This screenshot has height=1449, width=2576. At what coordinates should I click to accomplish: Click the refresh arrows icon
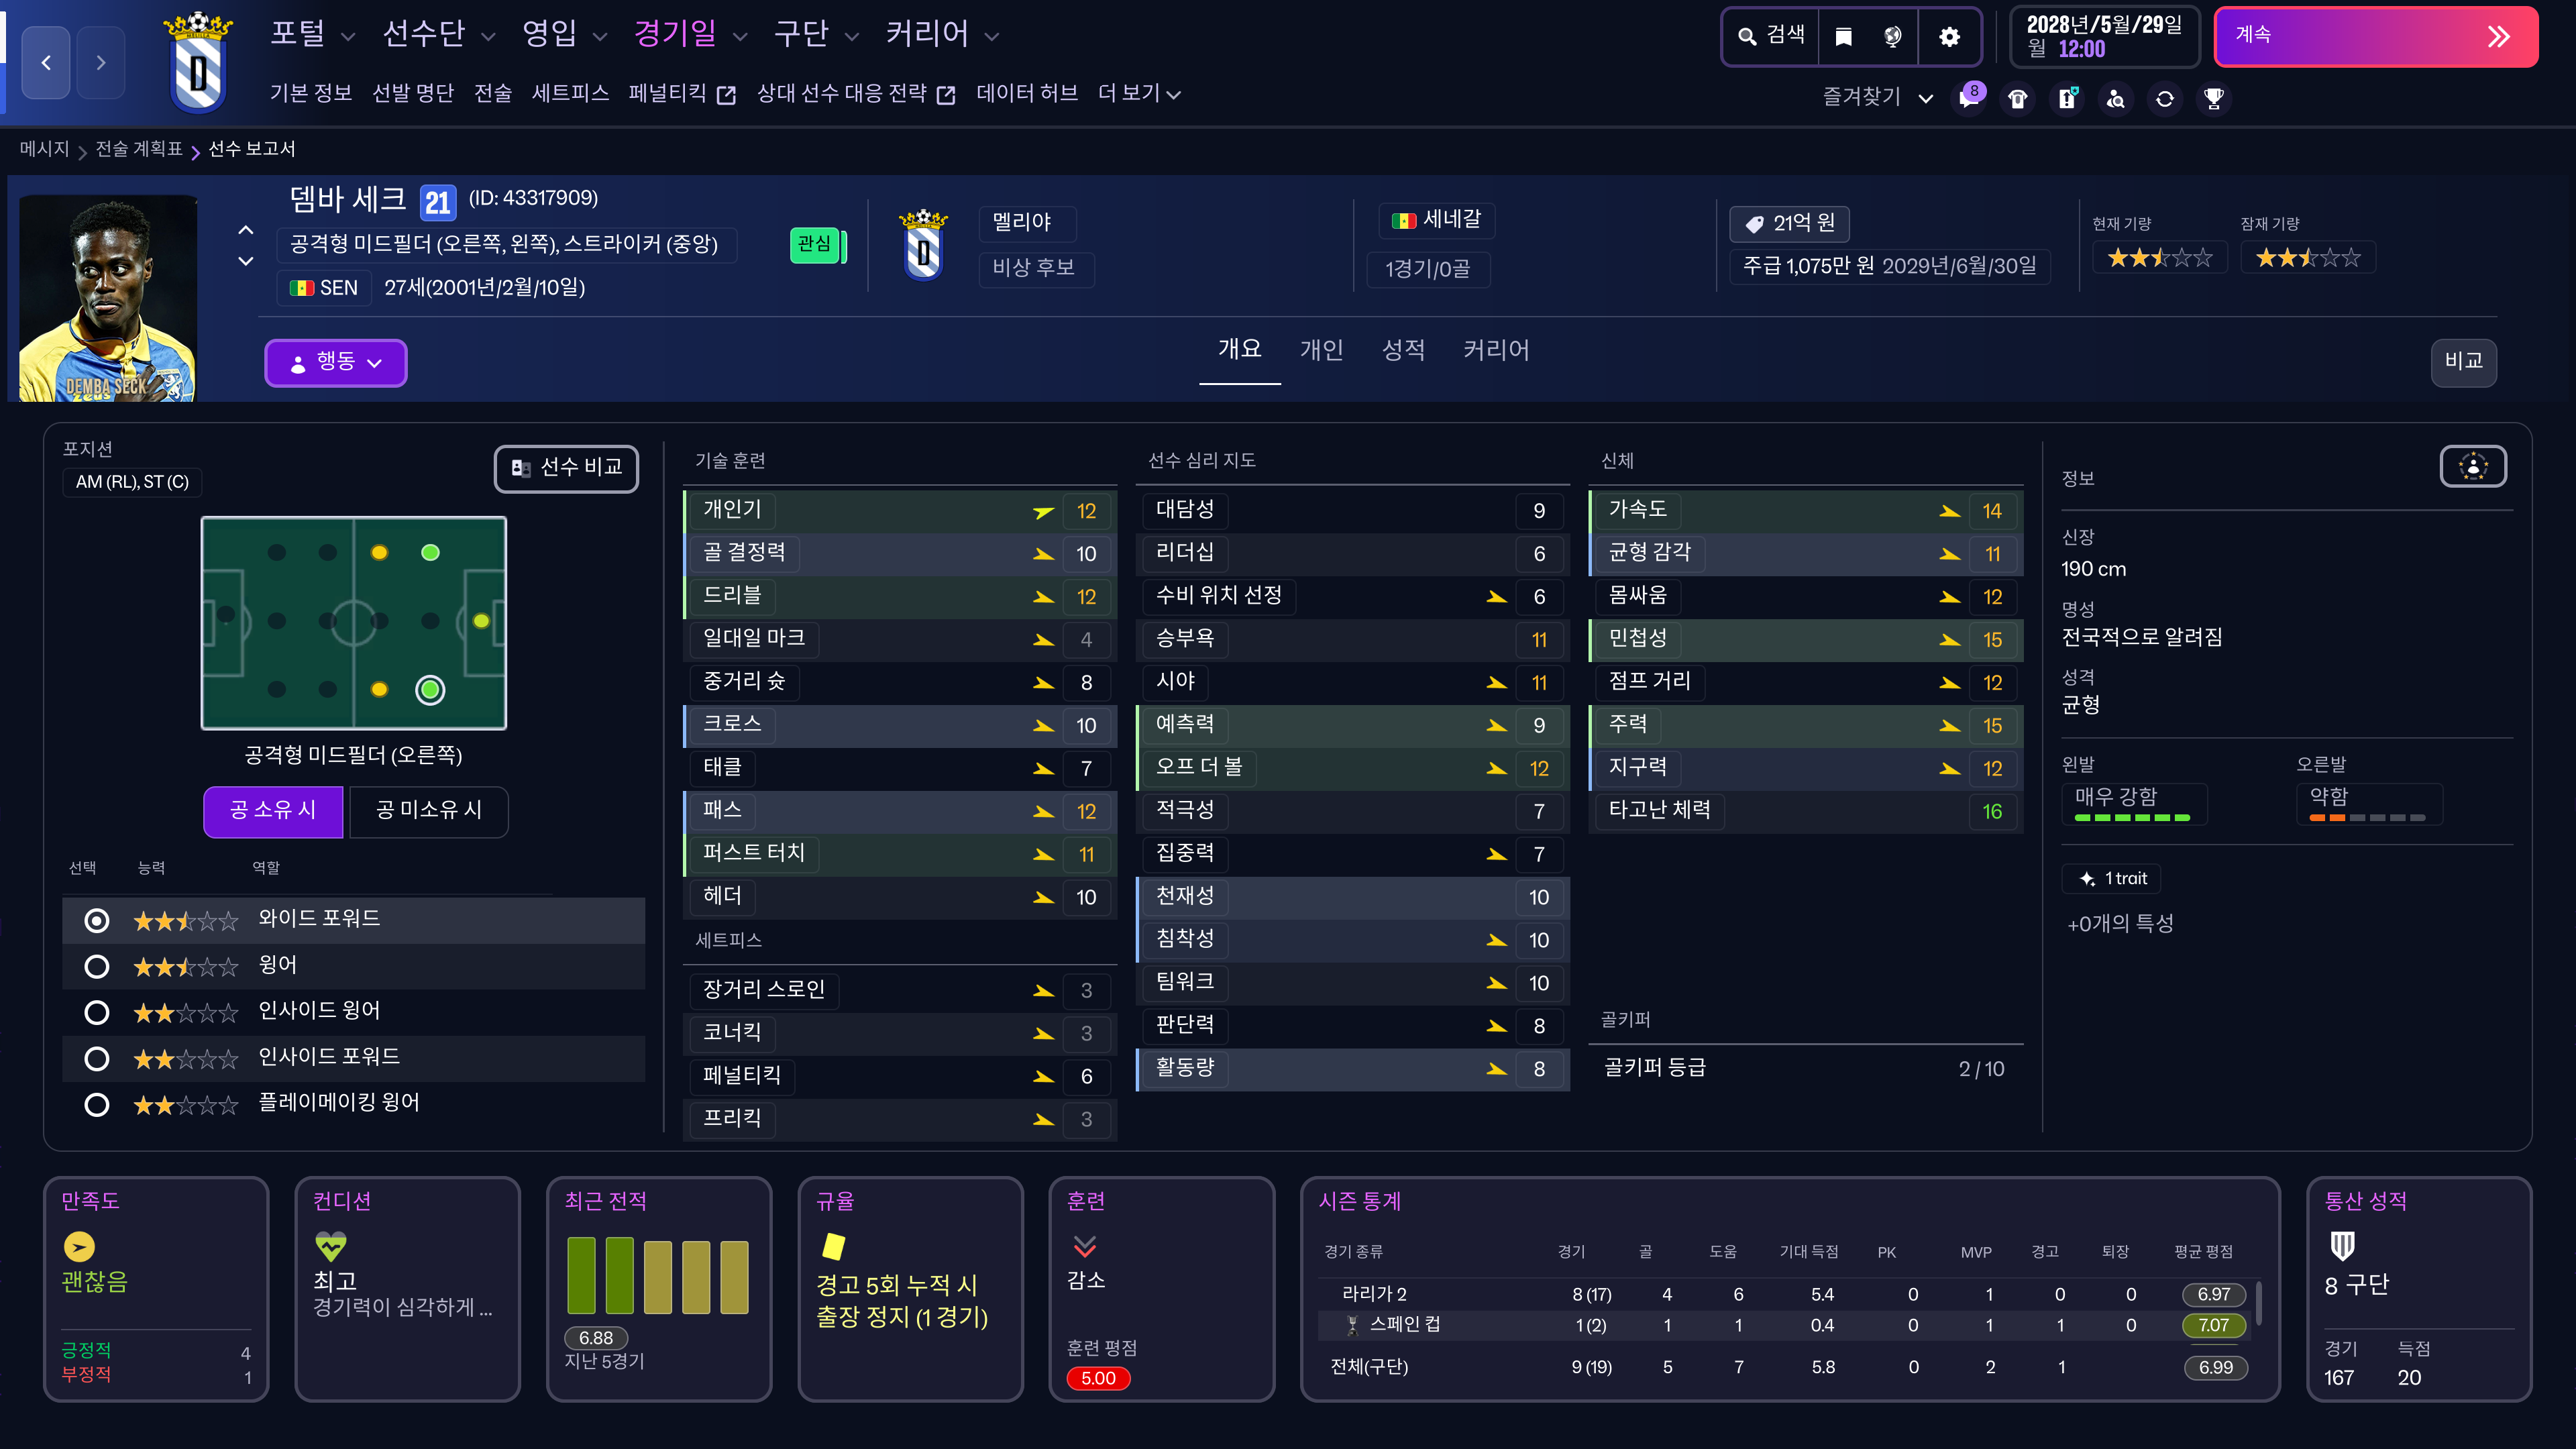click(x=2165, y=98)
